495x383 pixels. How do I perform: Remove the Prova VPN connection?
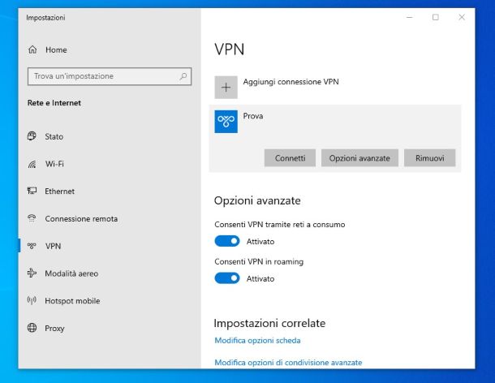click(x=429, y=158)
